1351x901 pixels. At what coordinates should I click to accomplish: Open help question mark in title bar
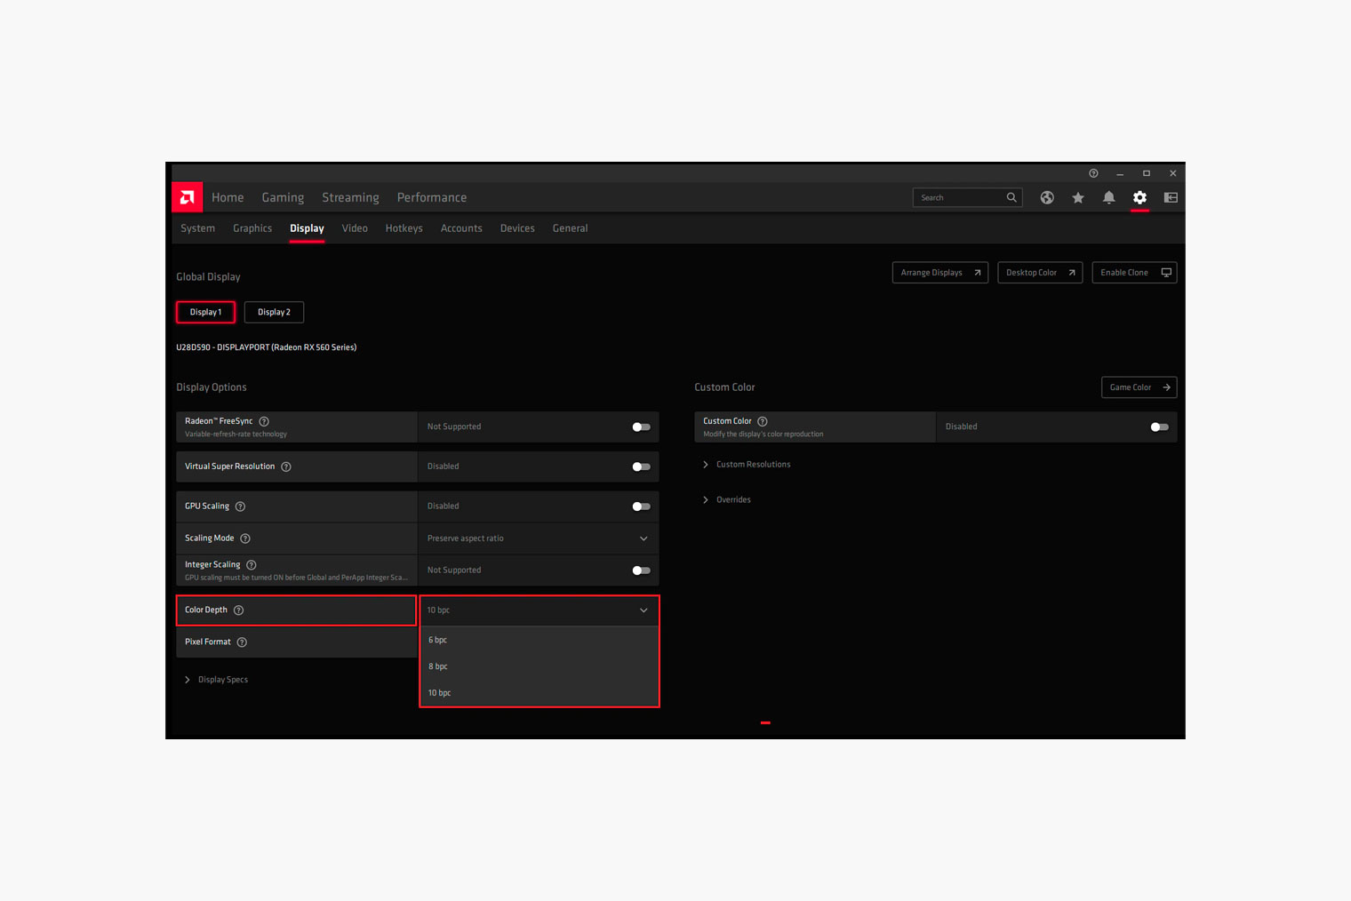pyautogui.click(x=1093, y=173)
